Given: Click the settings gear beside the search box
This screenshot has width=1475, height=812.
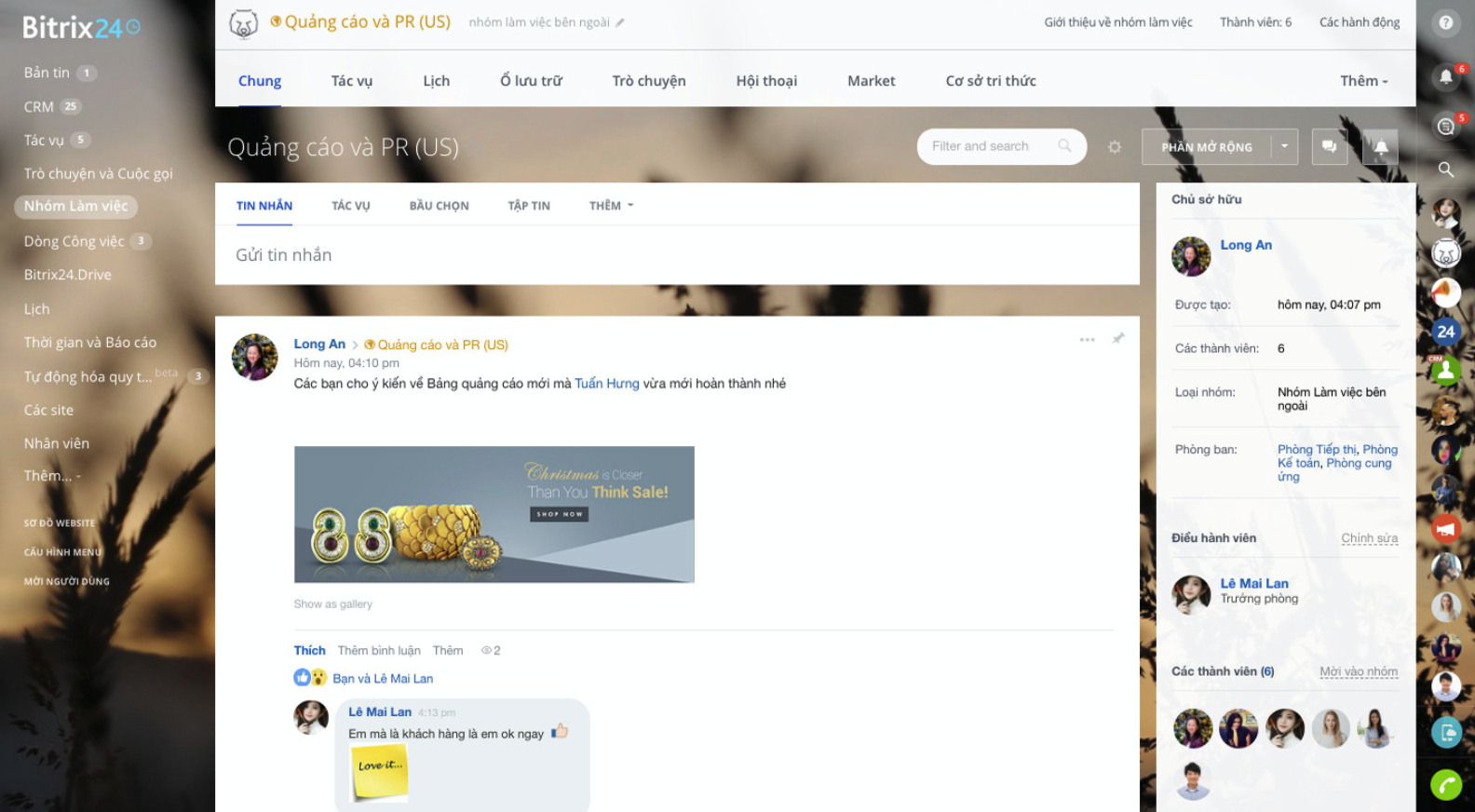Looking at the screenshot, I should click(1115, 147).
